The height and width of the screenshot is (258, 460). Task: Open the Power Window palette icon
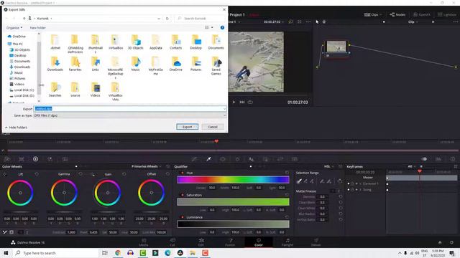tap(223, 159)
